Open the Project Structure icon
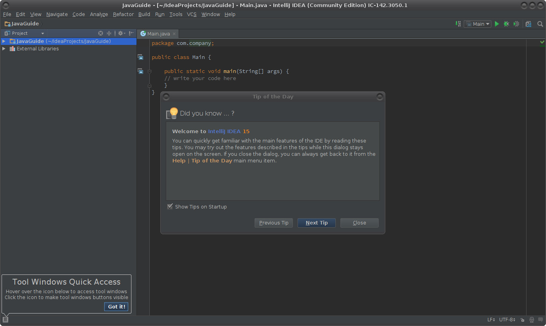The image size is (546, 326). (x=528, y=24)
